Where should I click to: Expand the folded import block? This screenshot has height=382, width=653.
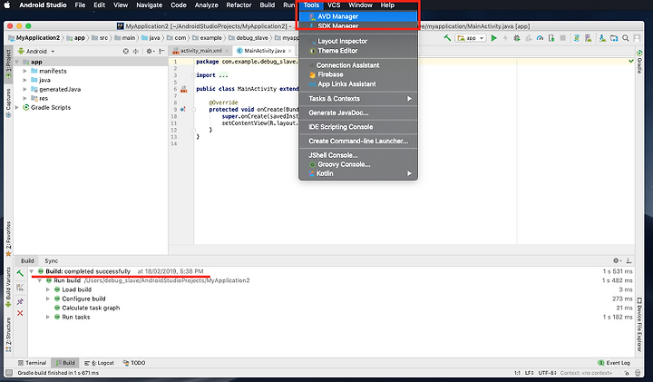coord(193,75)
